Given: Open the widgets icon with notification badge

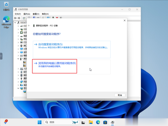Looking at the screenshot, I should pos(6,122).
